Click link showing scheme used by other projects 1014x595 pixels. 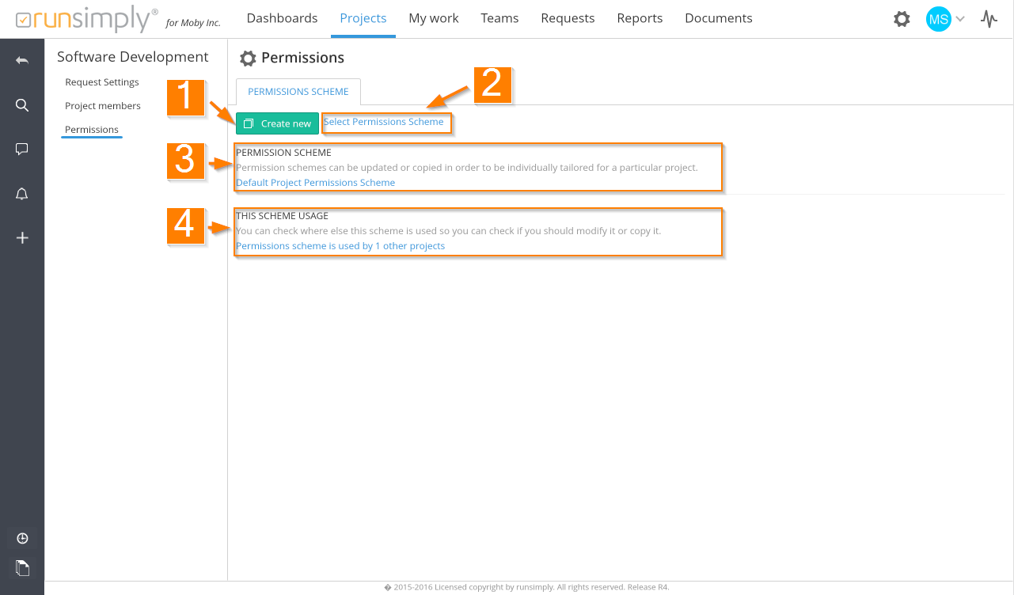tap(340, 246)
